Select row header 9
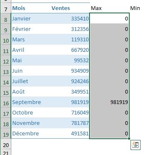This screenshot has height=155, width=164. click(x=5, y=29)
